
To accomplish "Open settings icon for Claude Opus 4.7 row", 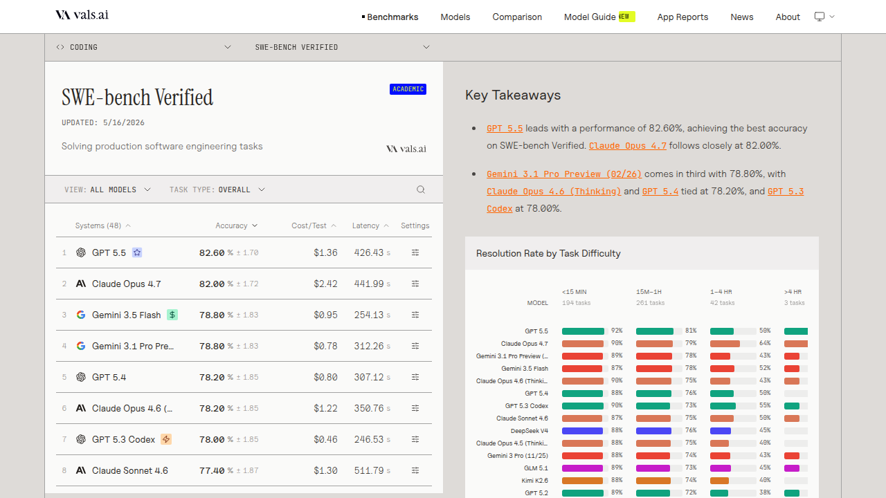I will click(415, 284).
